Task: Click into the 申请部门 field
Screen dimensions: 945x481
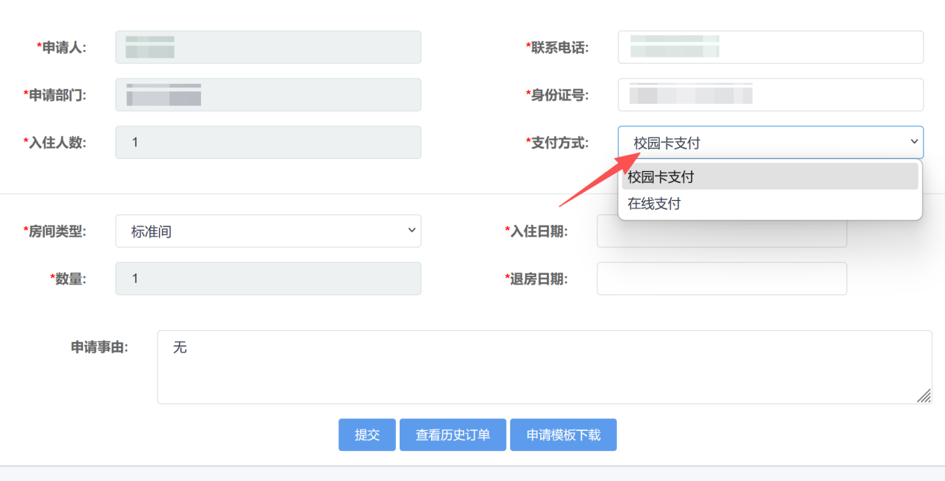Action: 267,95
